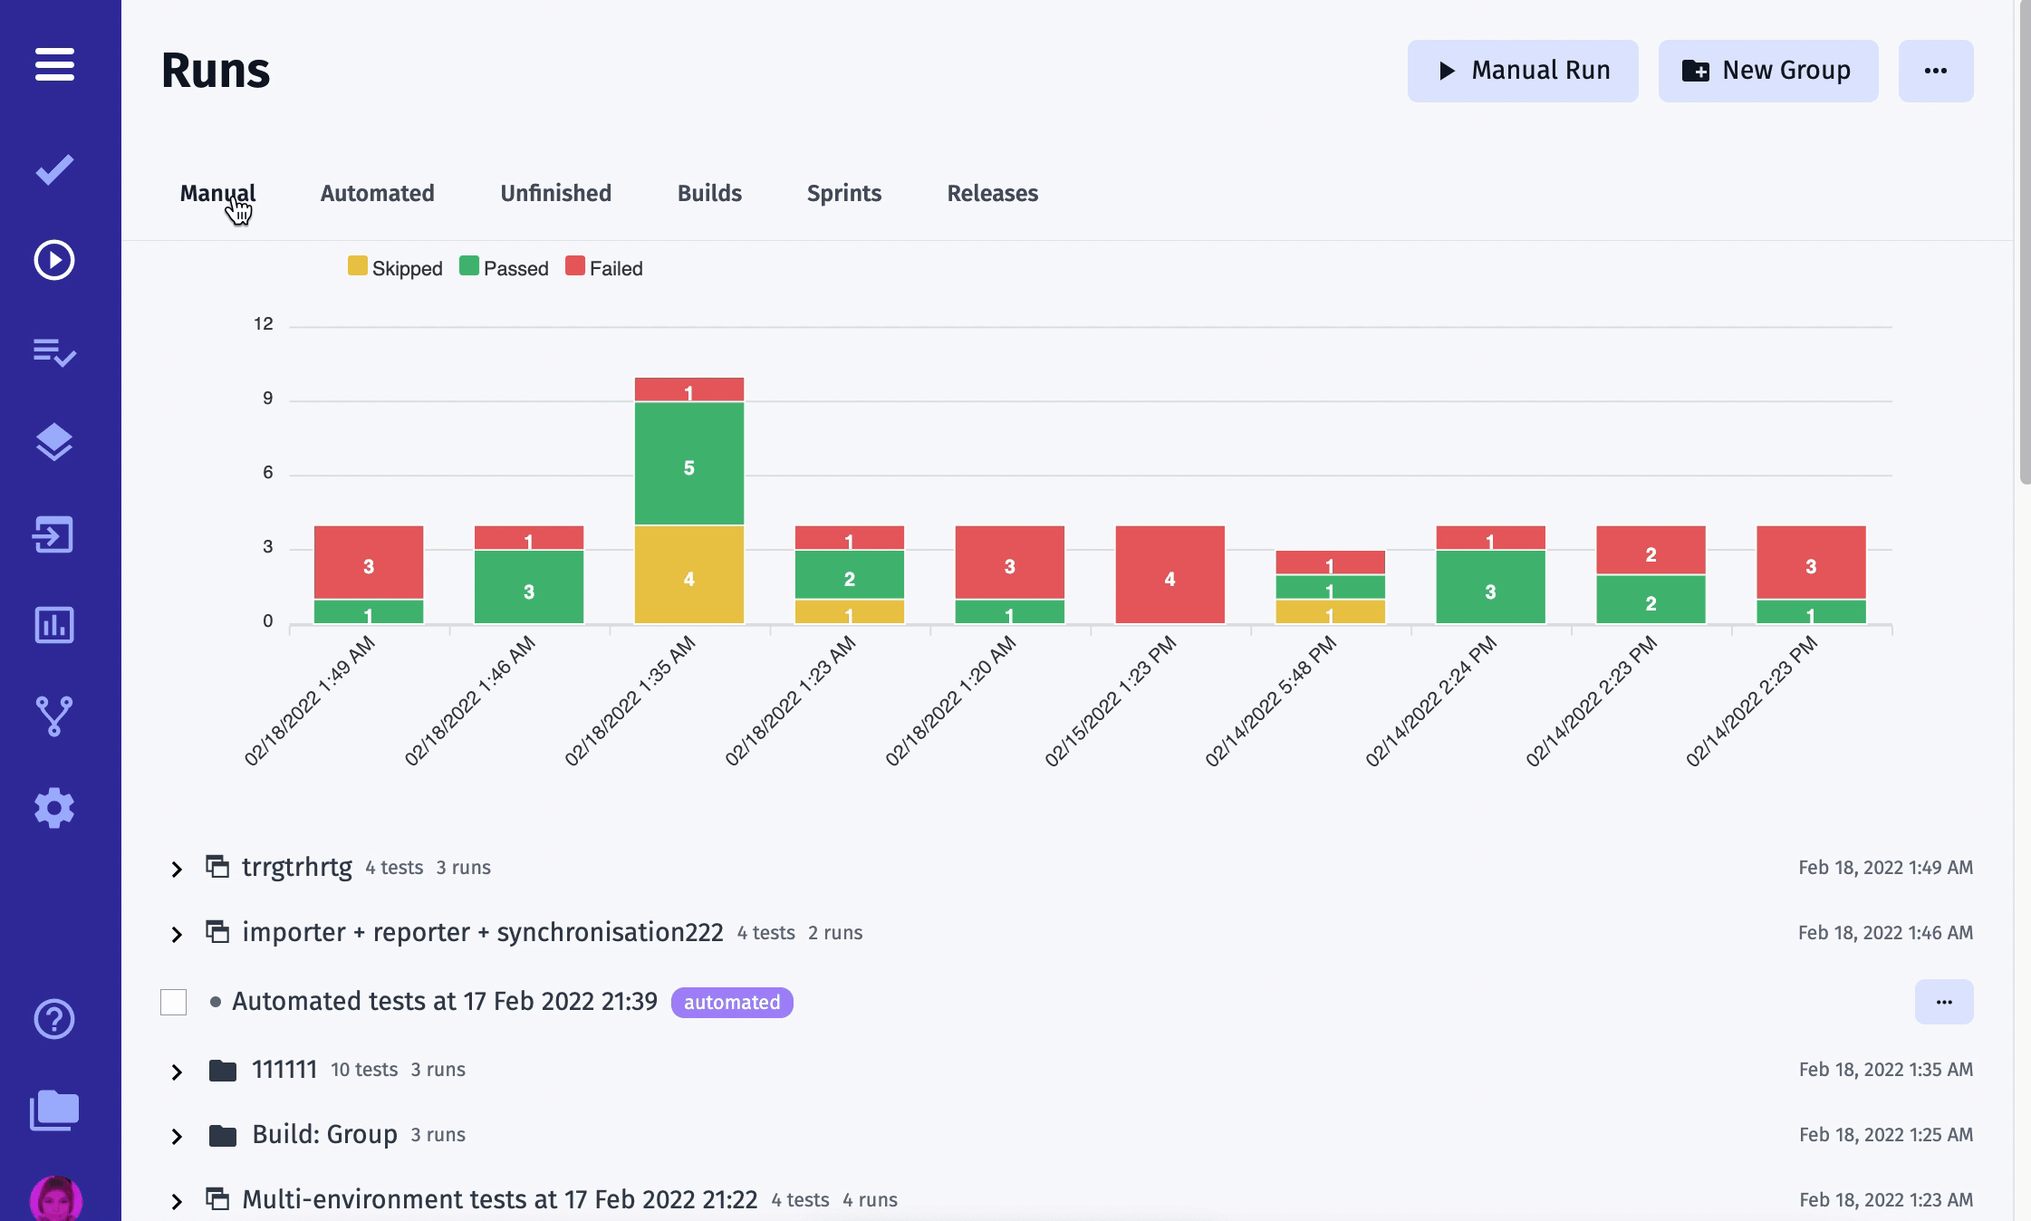Select the layers/environments icon in sidebar

[53, 444]
